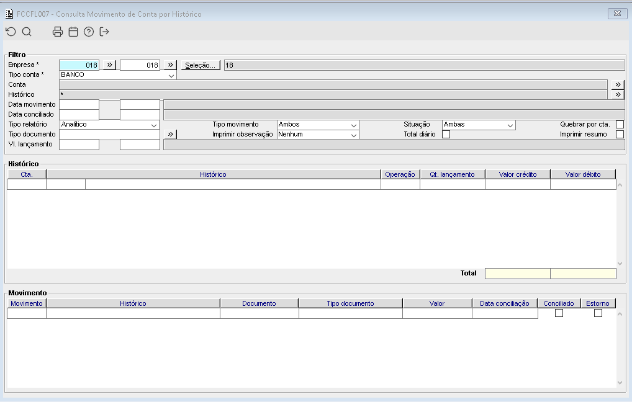The height and width of the screenshot is (402, 632).
Task: Click the magnifier search toolbar icon
Action: pos(27,32)
